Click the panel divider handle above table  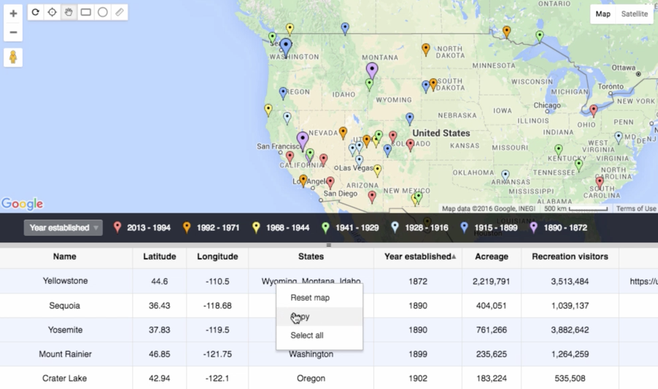coord(329,245)
